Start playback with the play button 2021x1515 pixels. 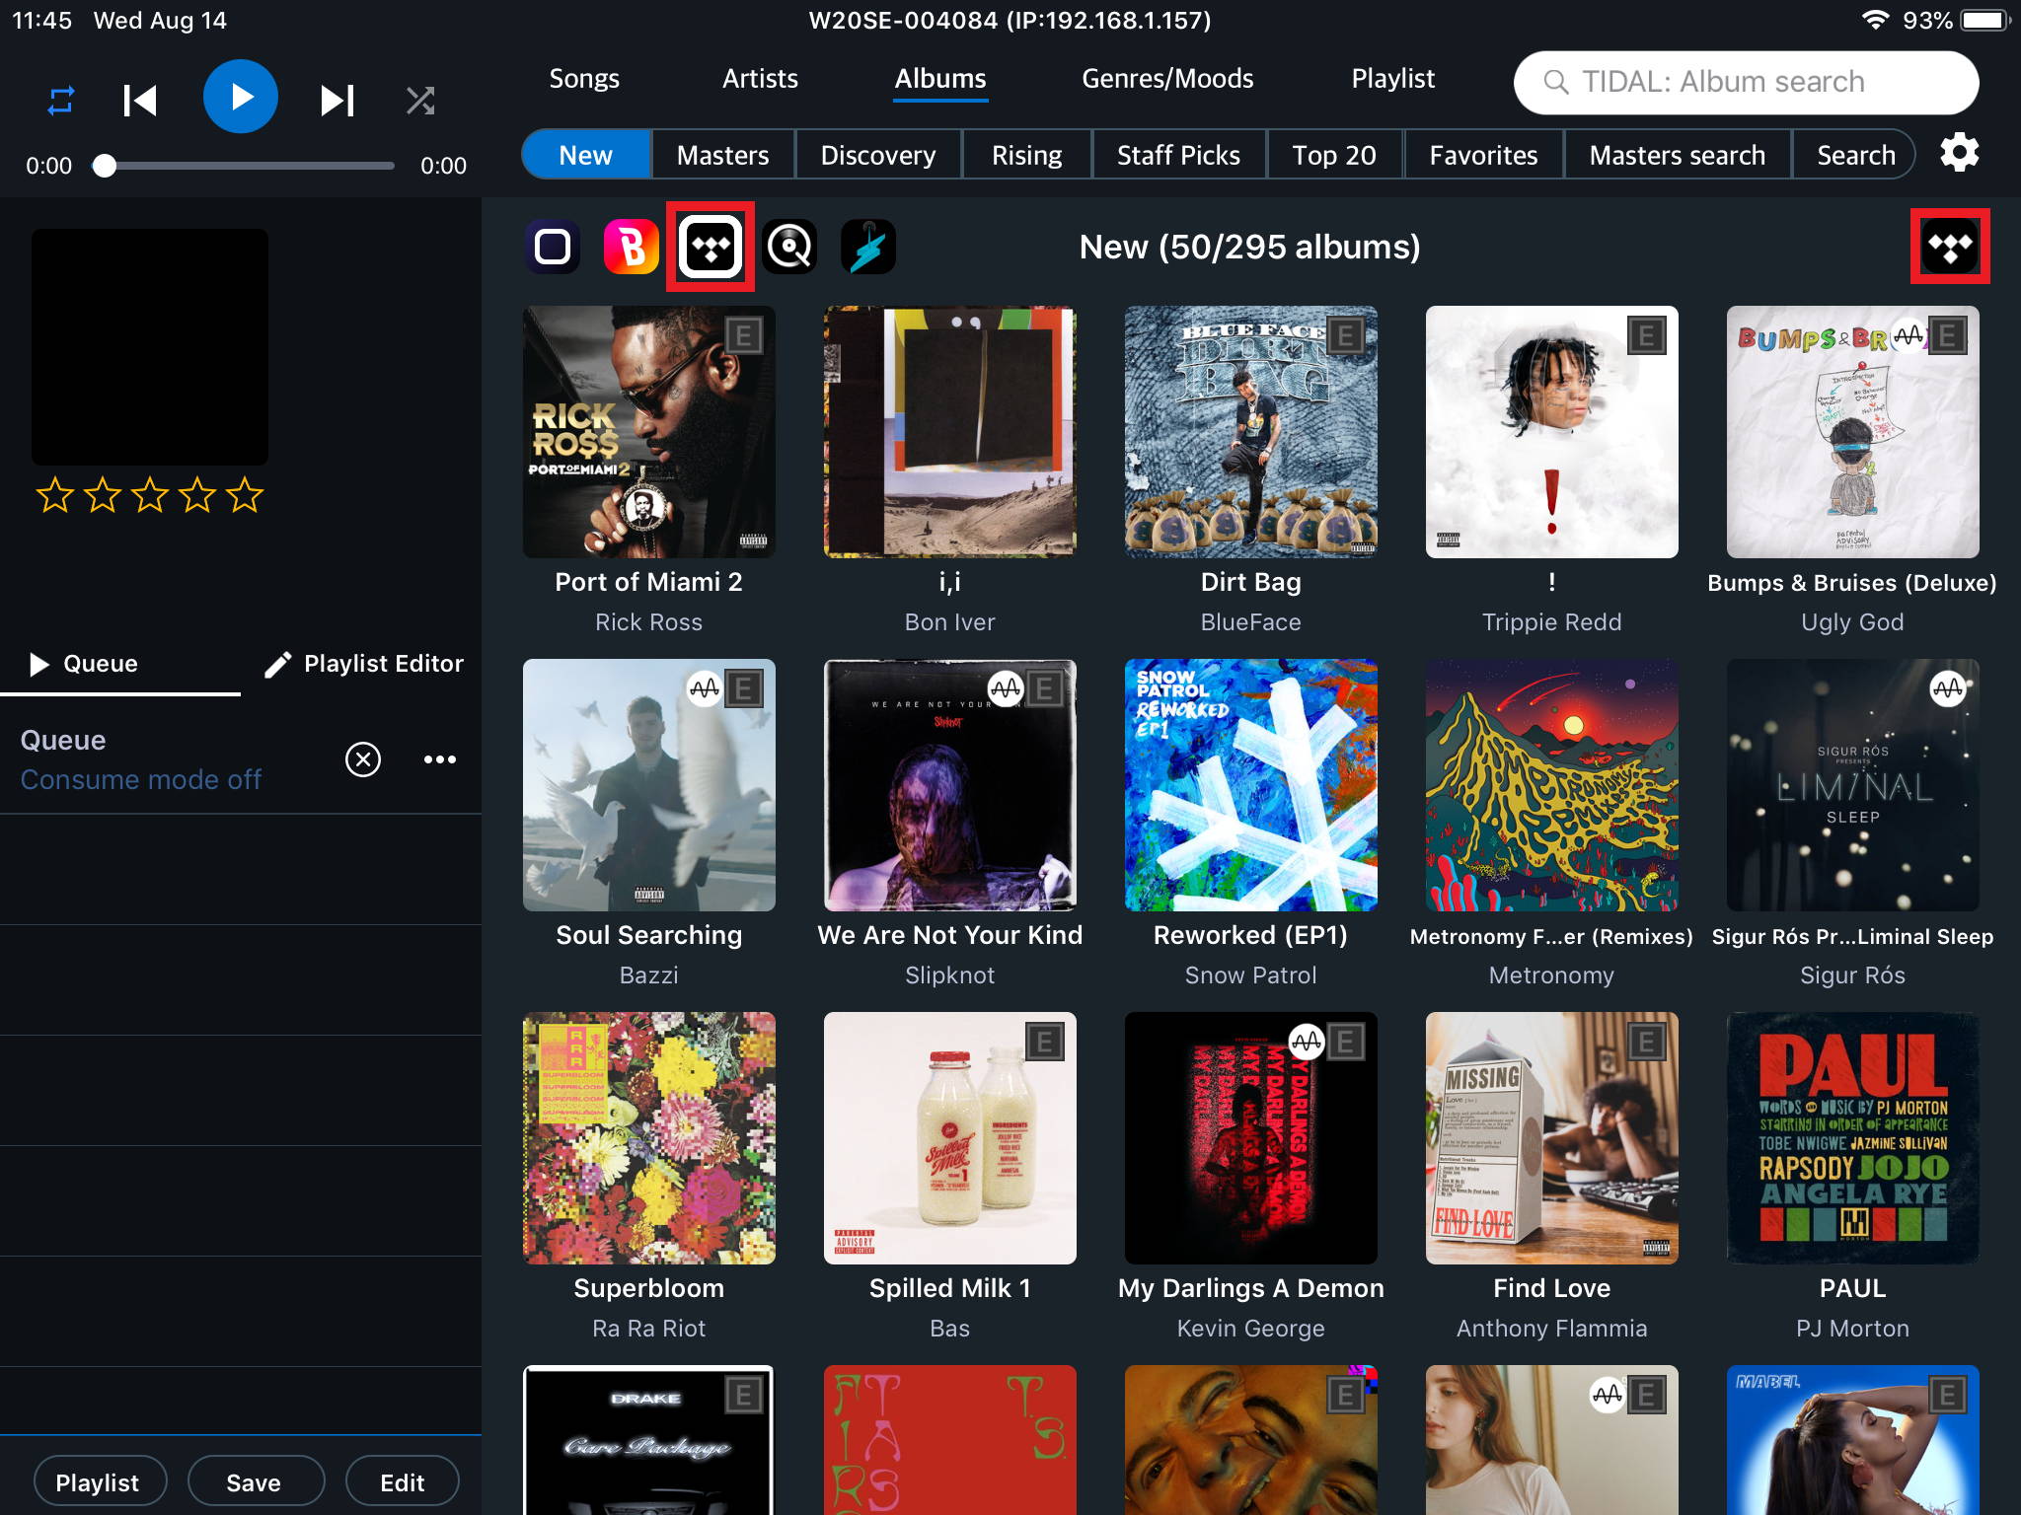point(240,97)
